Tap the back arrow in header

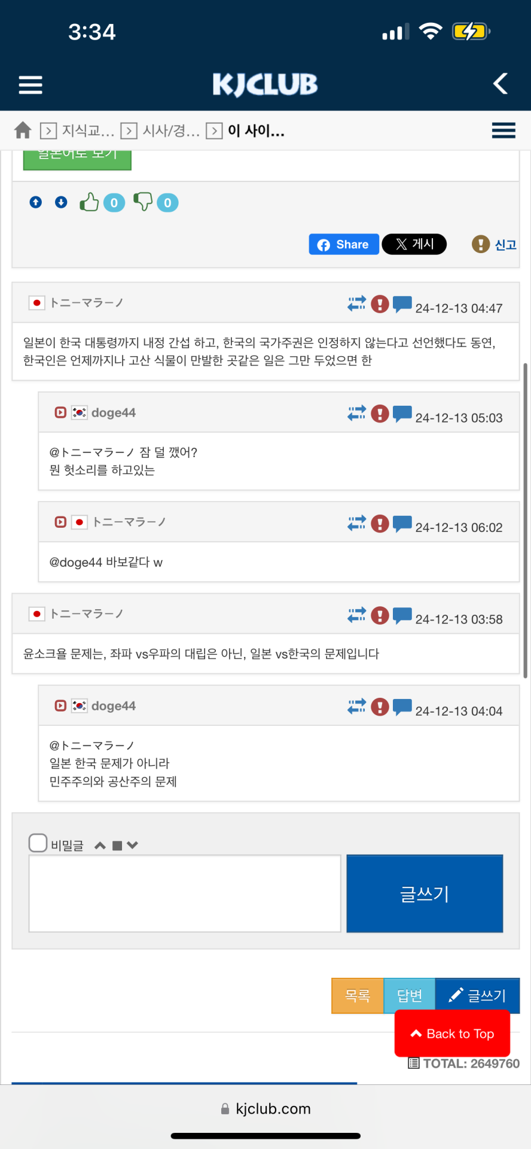click(x=501, y=84)
